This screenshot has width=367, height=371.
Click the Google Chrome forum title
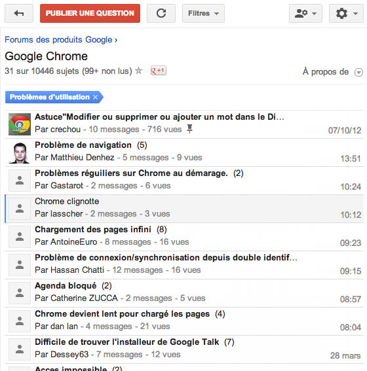46,56
